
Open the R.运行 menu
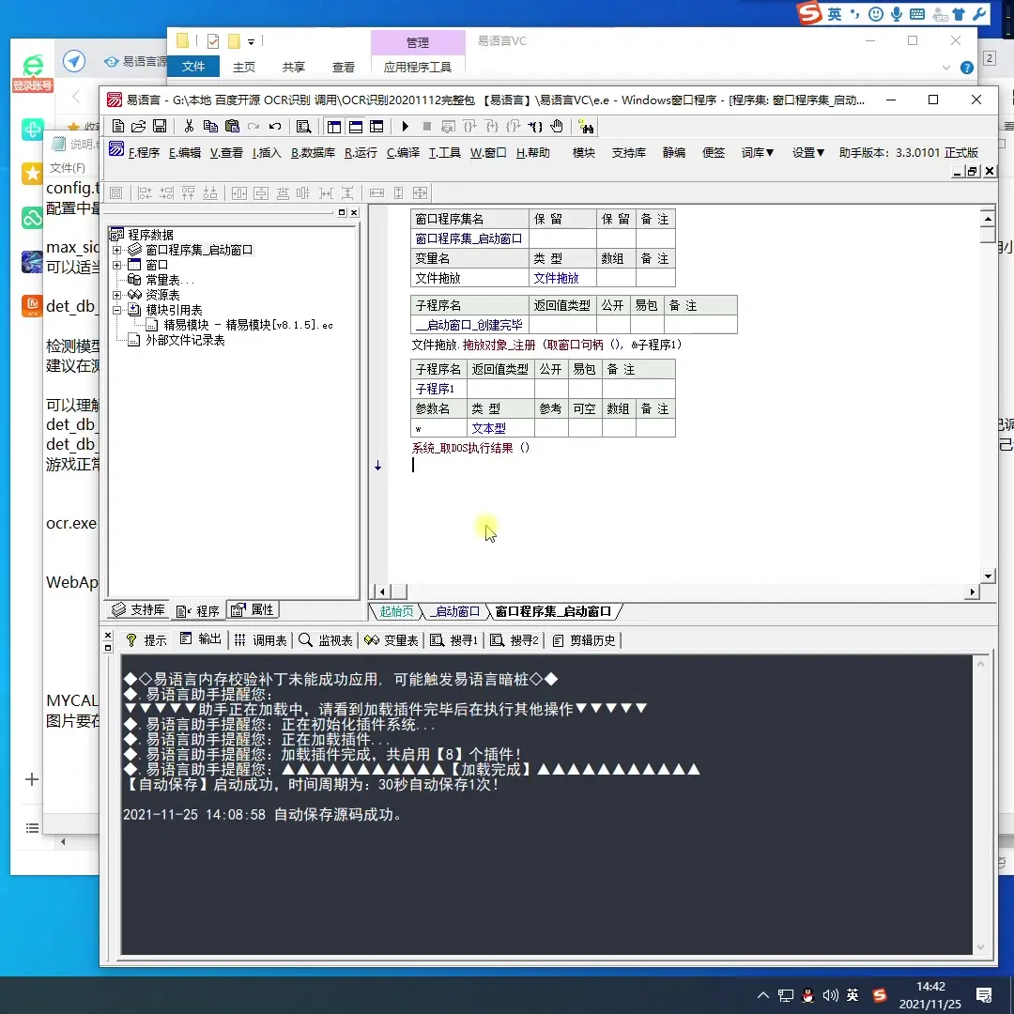click(361, 153)
